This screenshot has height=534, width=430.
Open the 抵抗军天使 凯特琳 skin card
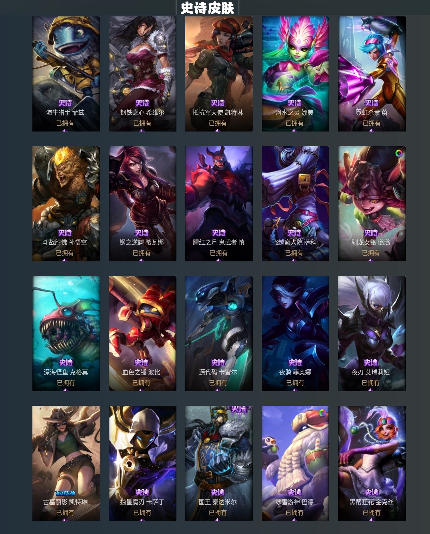219,74
